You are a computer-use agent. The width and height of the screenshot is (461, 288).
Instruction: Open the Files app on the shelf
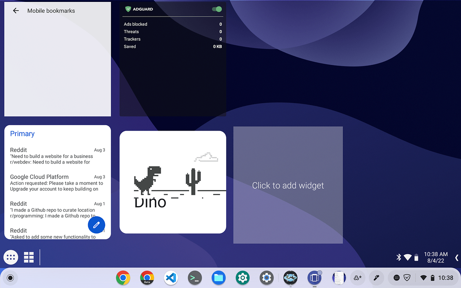pos(219,278)
